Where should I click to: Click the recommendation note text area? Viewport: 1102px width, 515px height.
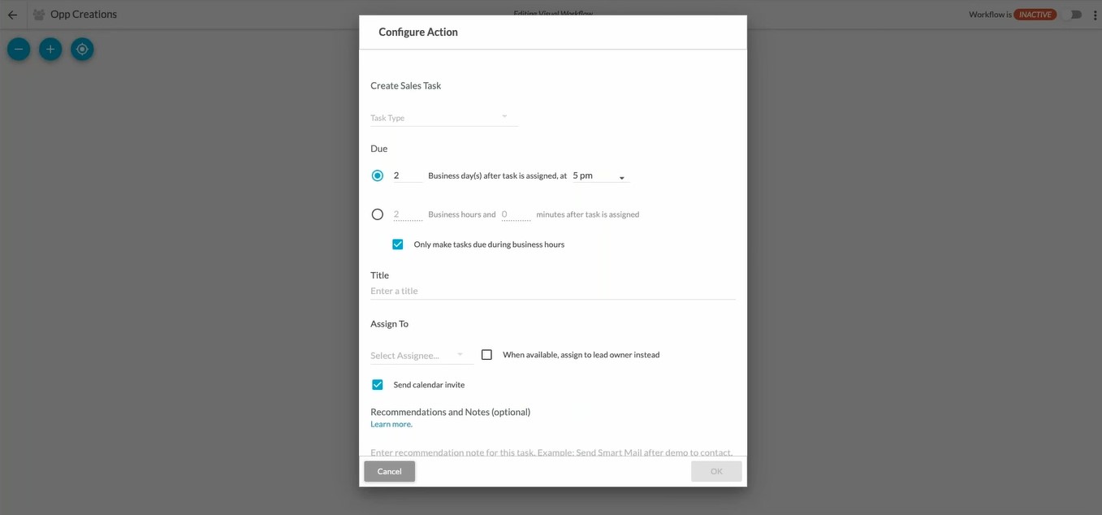pos(552,451)
